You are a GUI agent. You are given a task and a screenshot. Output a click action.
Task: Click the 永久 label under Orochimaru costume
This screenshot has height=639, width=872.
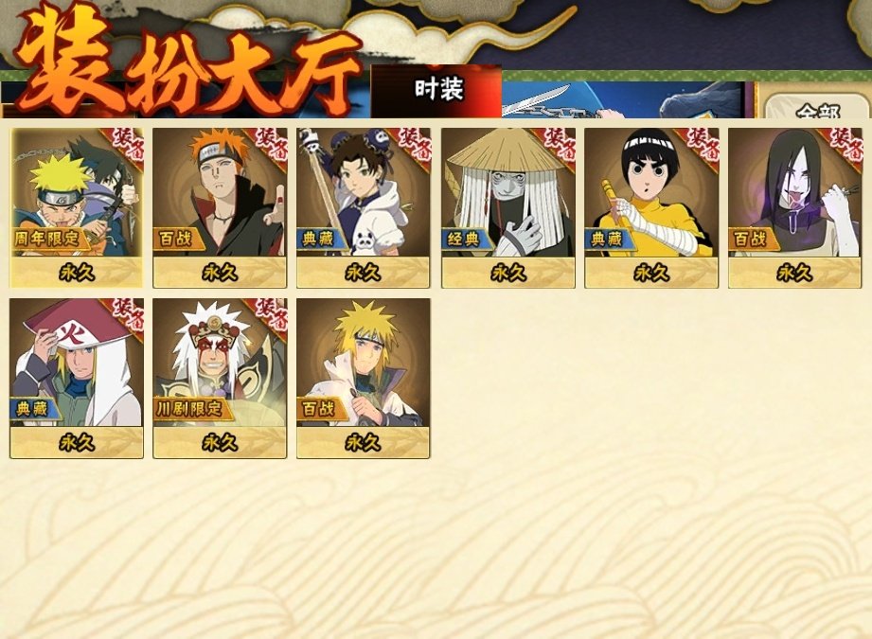794,273
